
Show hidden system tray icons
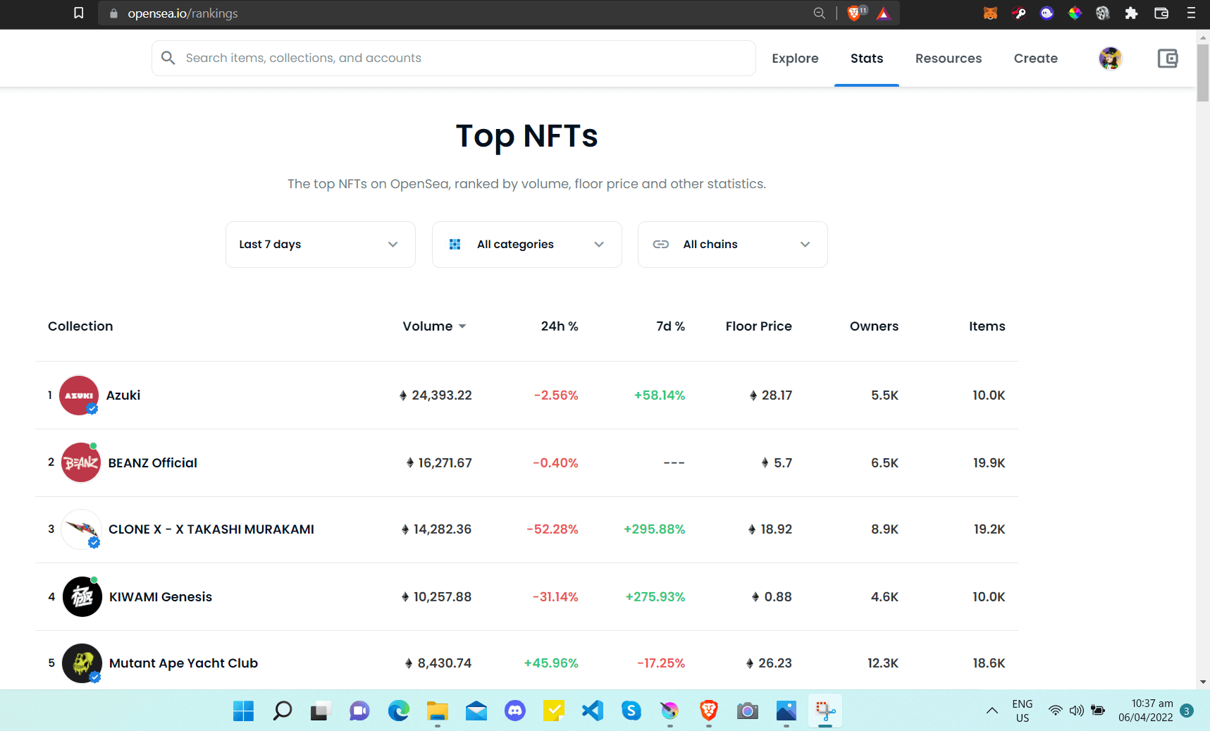tap(992, 711)
